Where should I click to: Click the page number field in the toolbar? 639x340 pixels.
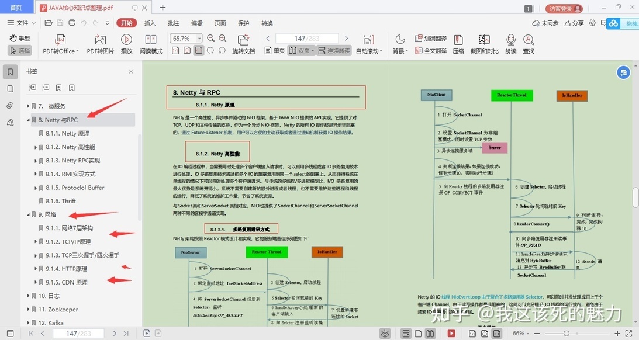pyautogui.click(x=307, y=39)
